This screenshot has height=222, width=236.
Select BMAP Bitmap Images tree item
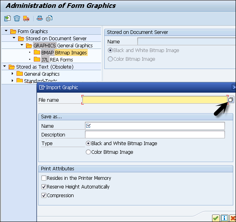click(x=64, y=52)
